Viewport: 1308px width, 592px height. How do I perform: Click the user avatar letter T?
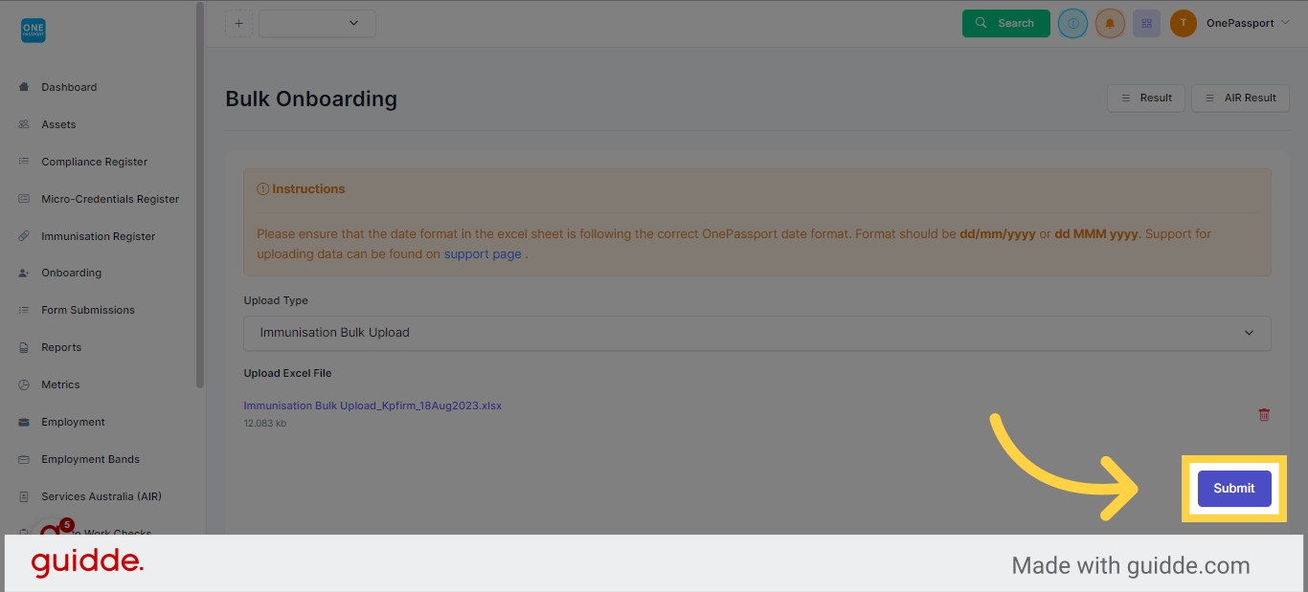coord(1184,23)
